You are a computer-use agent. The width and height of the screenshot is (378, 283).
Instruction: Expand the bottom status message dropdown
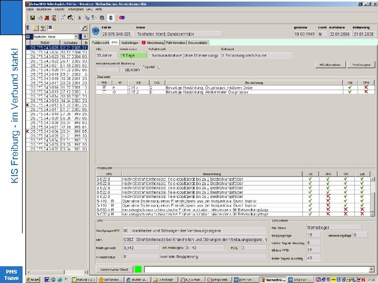point(372,269)
